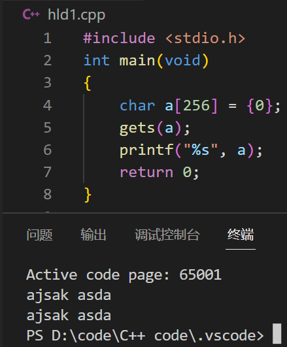The height and width of the screenshot is (347, 287).
Task: Place cursor on '#include' directive
Action: point(119,38)
